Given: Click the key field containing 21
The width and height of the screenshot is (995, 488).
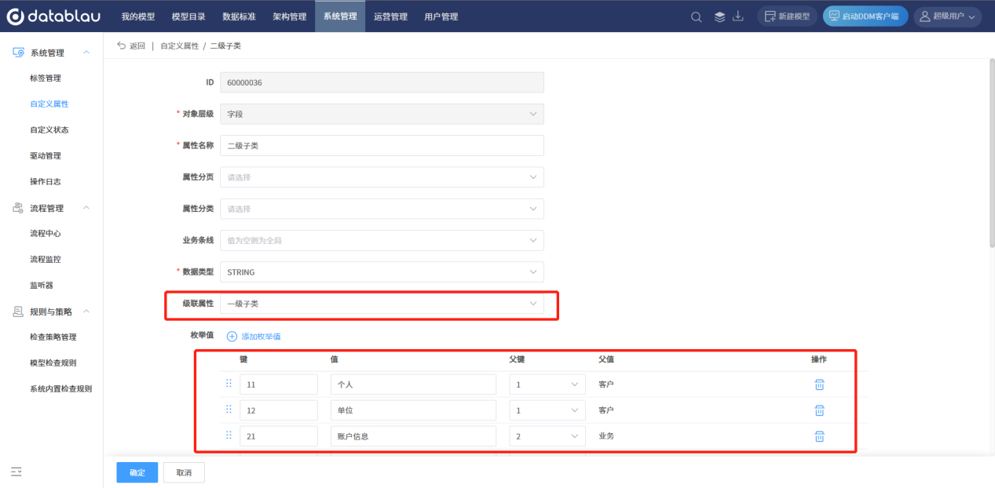Looking at the screenshot, I should [279, 436].
